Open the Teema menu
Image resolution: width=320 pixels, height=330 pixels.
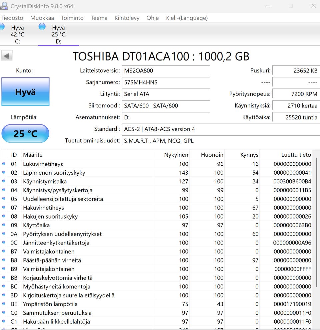pyautogui.click(x=99, y=18)
